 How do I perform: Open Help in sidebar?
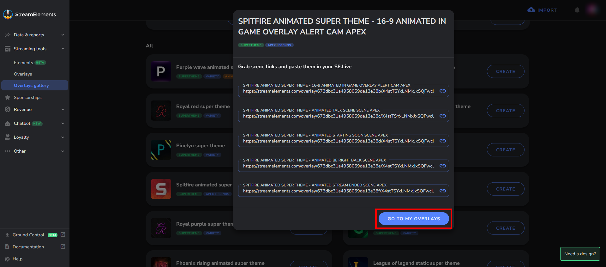click(x=17, y=259)
